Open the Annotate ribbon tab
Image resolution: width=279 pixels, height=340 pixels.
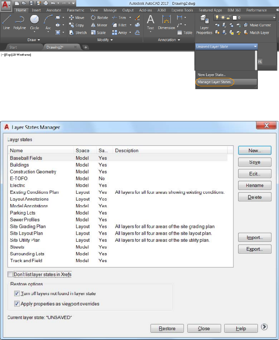click(54, 10)
